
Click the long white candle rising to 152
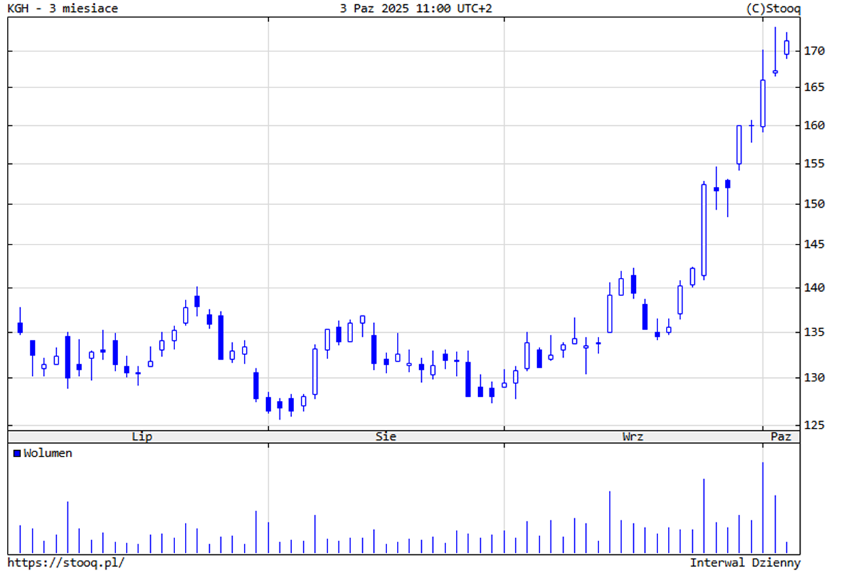(703, 229)
